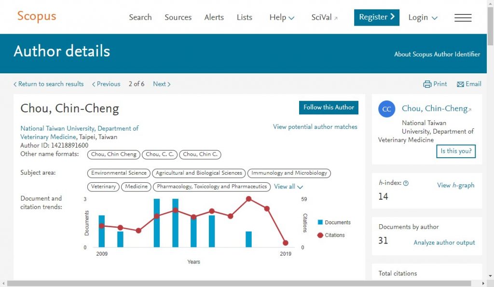Click the Author ID: 14218891600 text
Viewport: 494px width, 287px height.
pyautogui.click(x=54, y=146)
